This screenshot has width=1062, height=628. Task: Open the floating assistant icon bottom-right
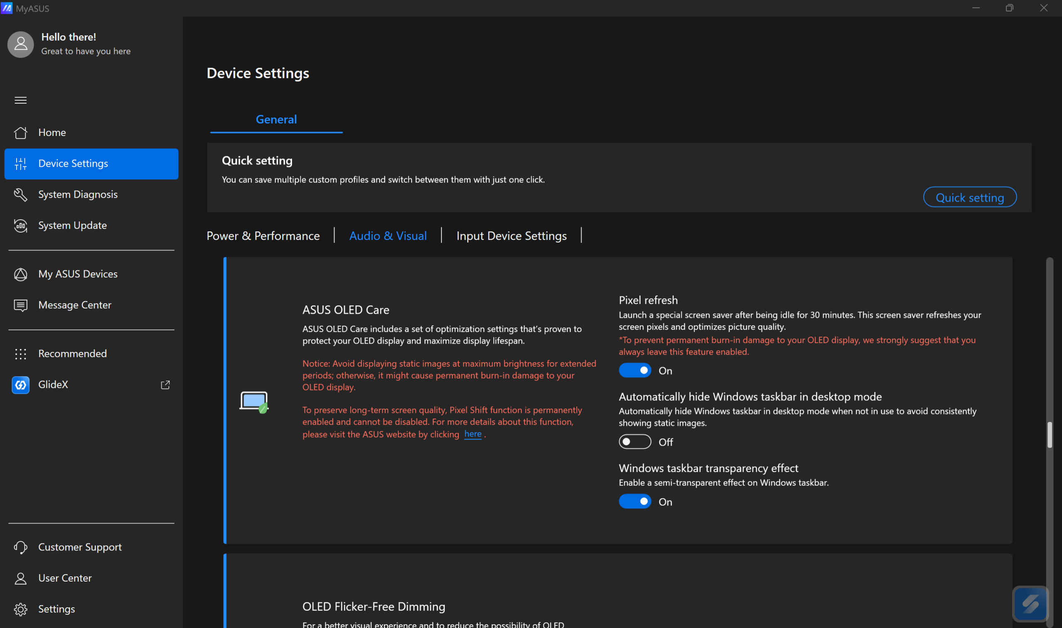tap(1030, 604)
